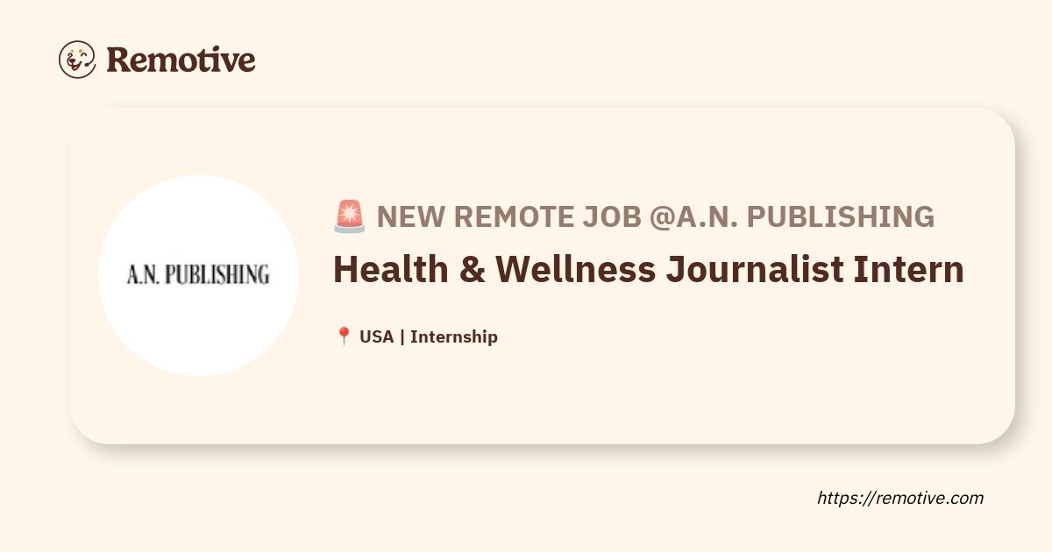Click the Remotive mascot logo icon

click(77, 60)
